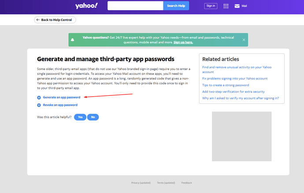Open 'Tips to create a strong password'
Image resolution: width=304 pixels, height=193 pixels.
point(226,85)
